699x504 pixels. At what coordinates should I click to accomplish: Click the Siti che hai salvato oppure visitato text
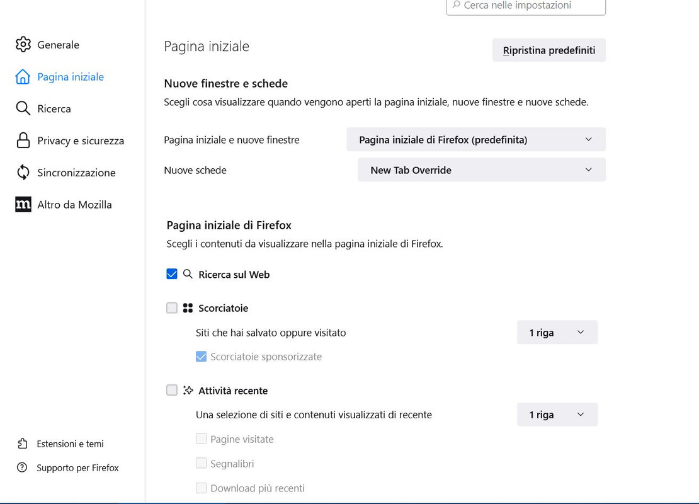(271, 333)
